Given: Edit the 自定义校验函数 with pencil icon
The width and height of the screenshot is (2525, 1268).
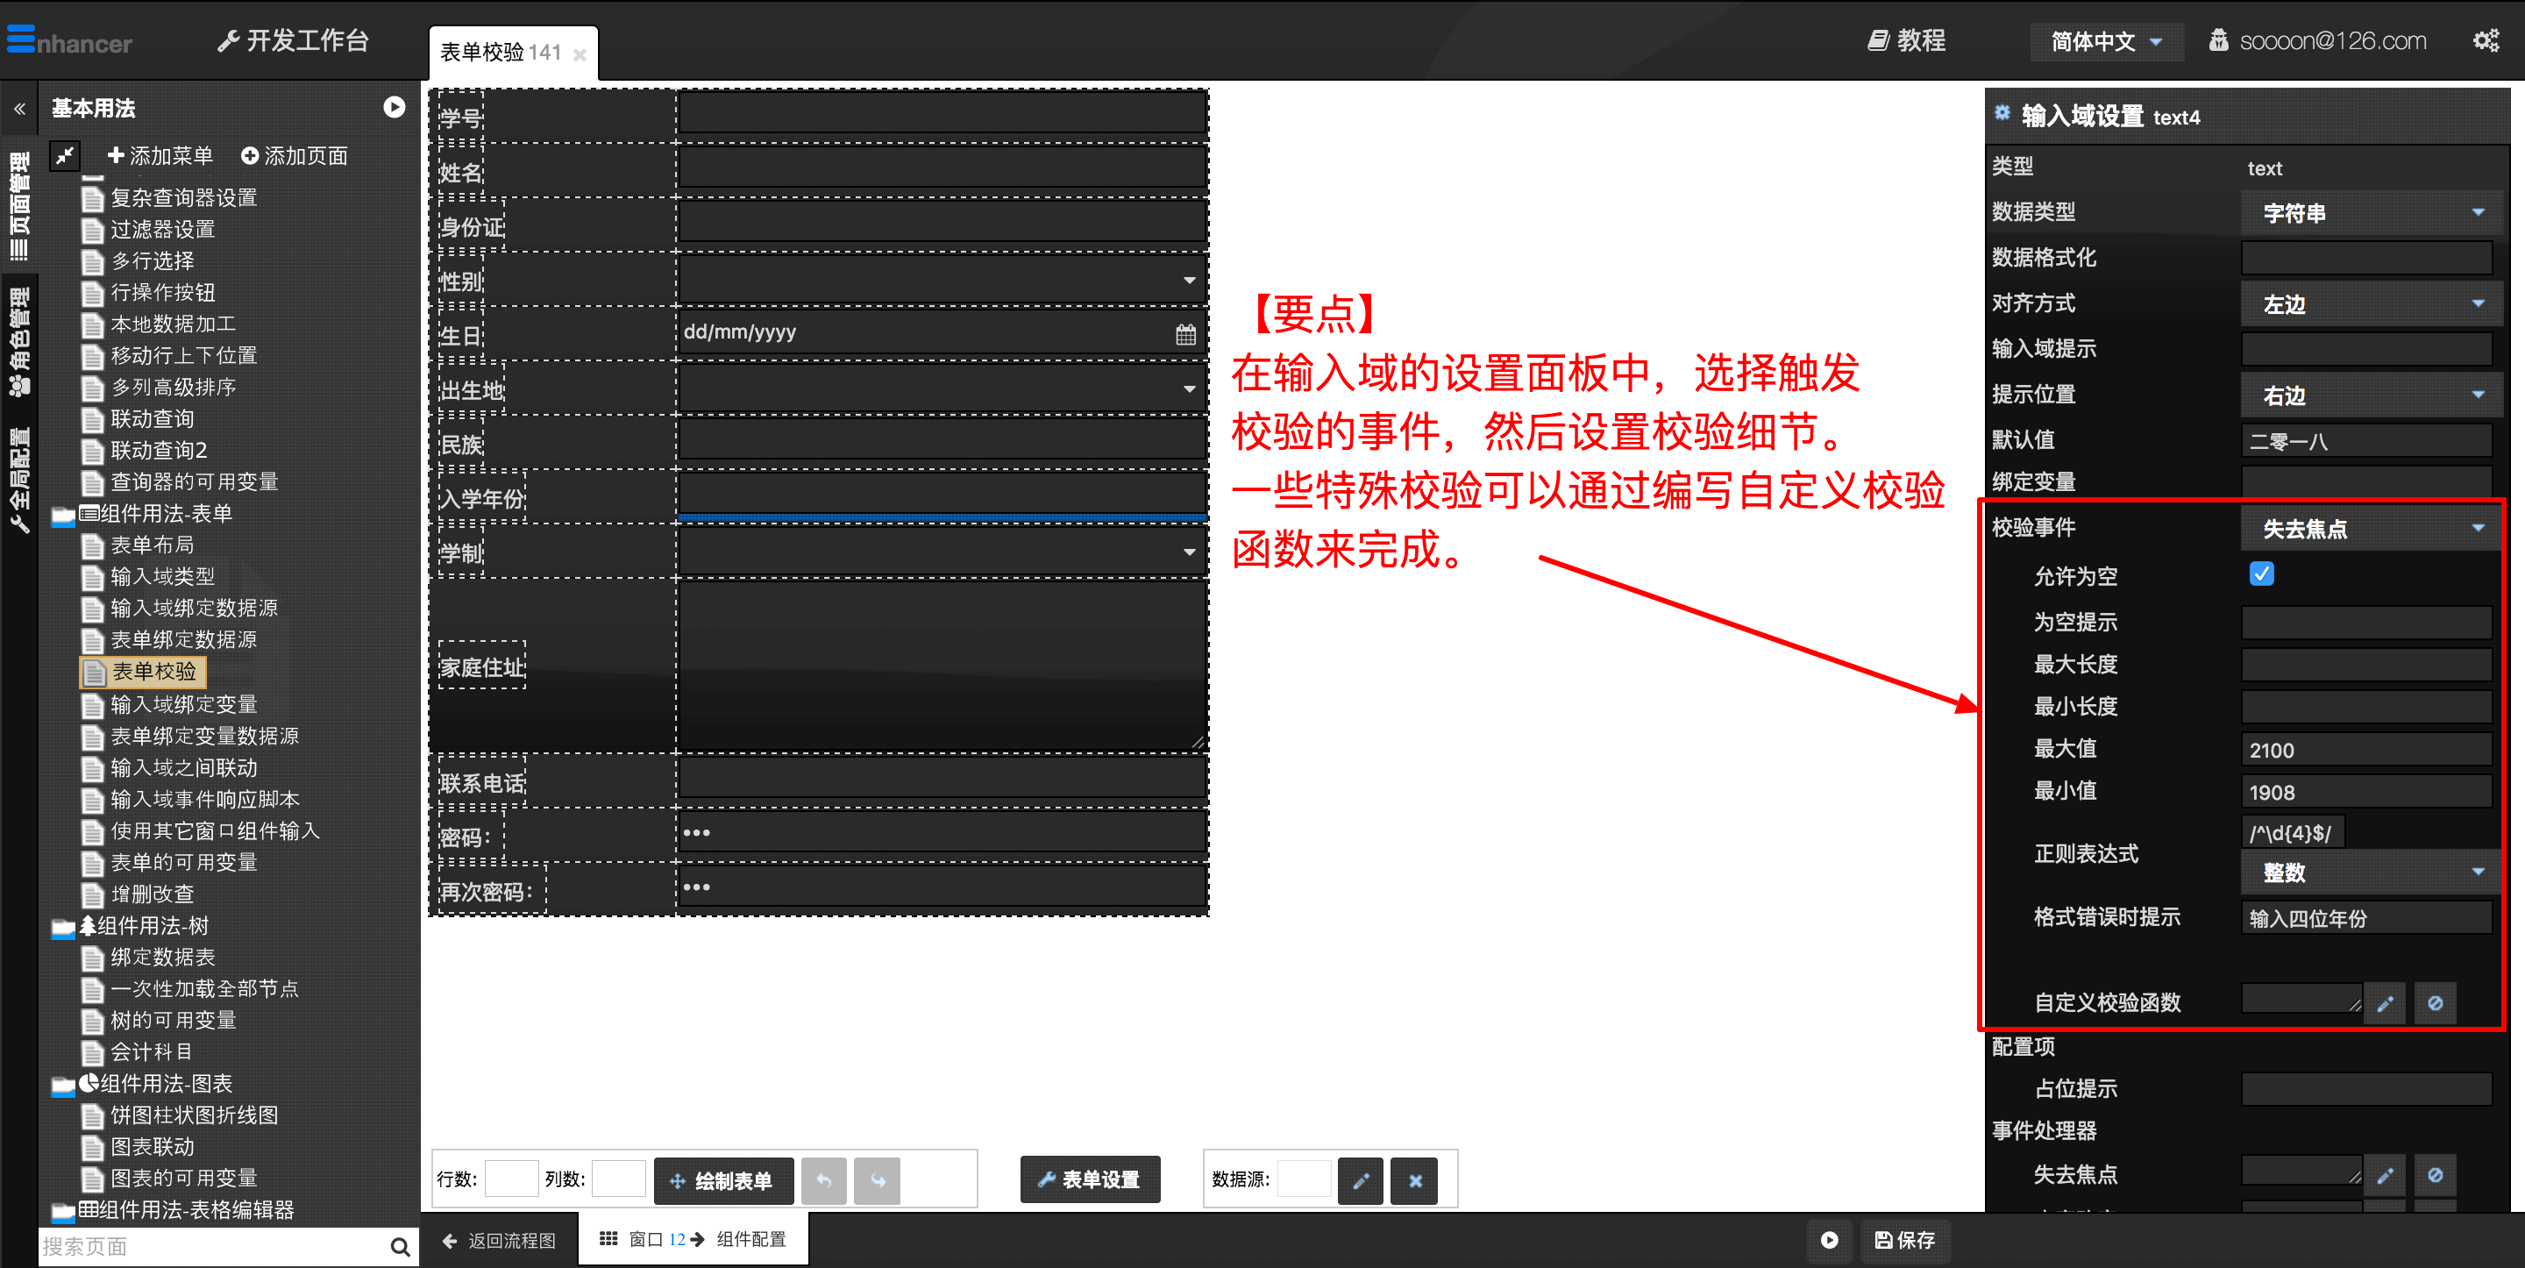Looking at the screenshot, I should pyautogui.click(x=2384, y=1003).
